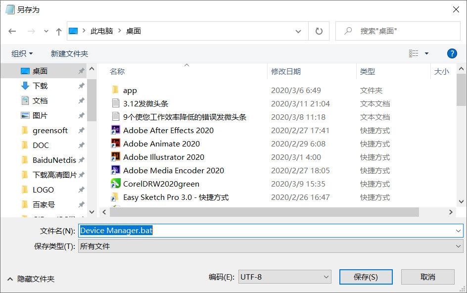Open the 保存类型 dropdown

[x=271, y=246]
